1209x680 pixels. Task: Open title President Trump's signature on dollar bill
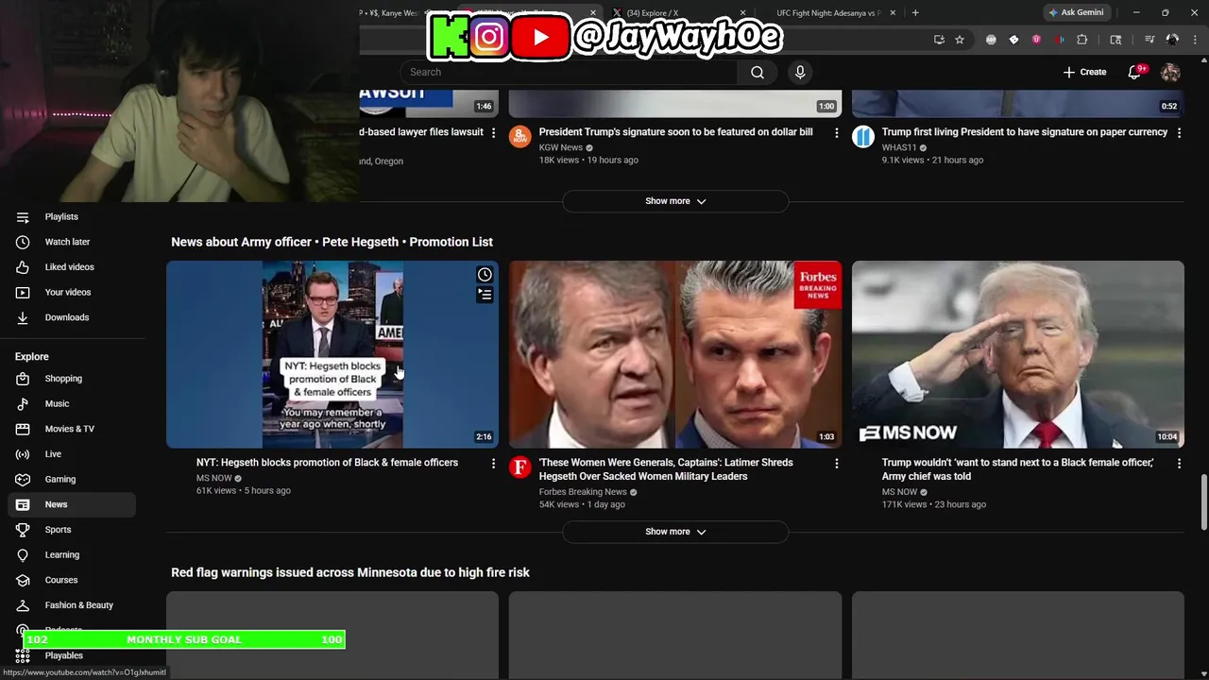[675, 132]
